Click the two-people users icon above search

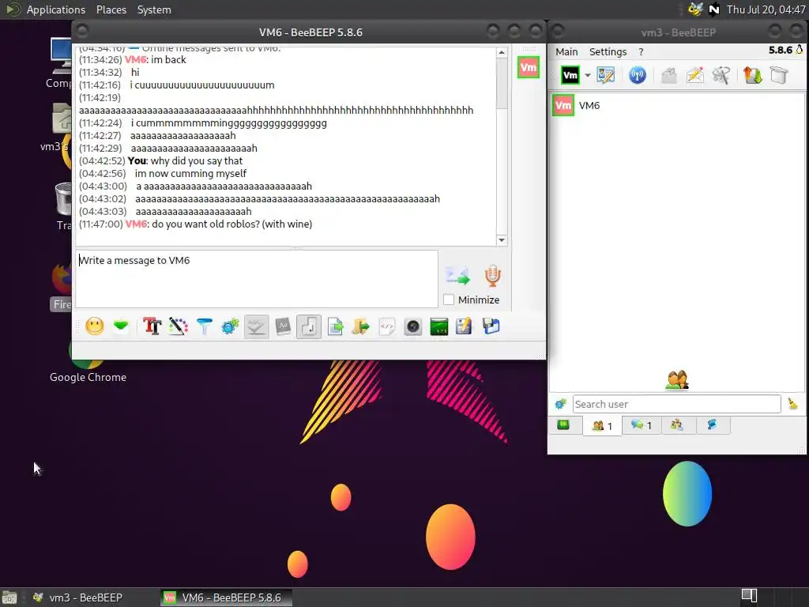click(677, 380)
